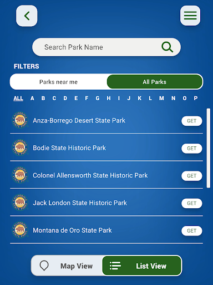Tap the back arrow icon
This screenshot has height=285, width=213.
pos(27,16)
